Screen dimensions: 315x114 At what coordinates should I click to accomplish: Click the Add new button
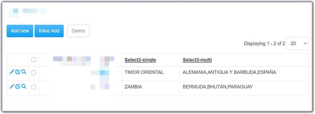(20, 31)
